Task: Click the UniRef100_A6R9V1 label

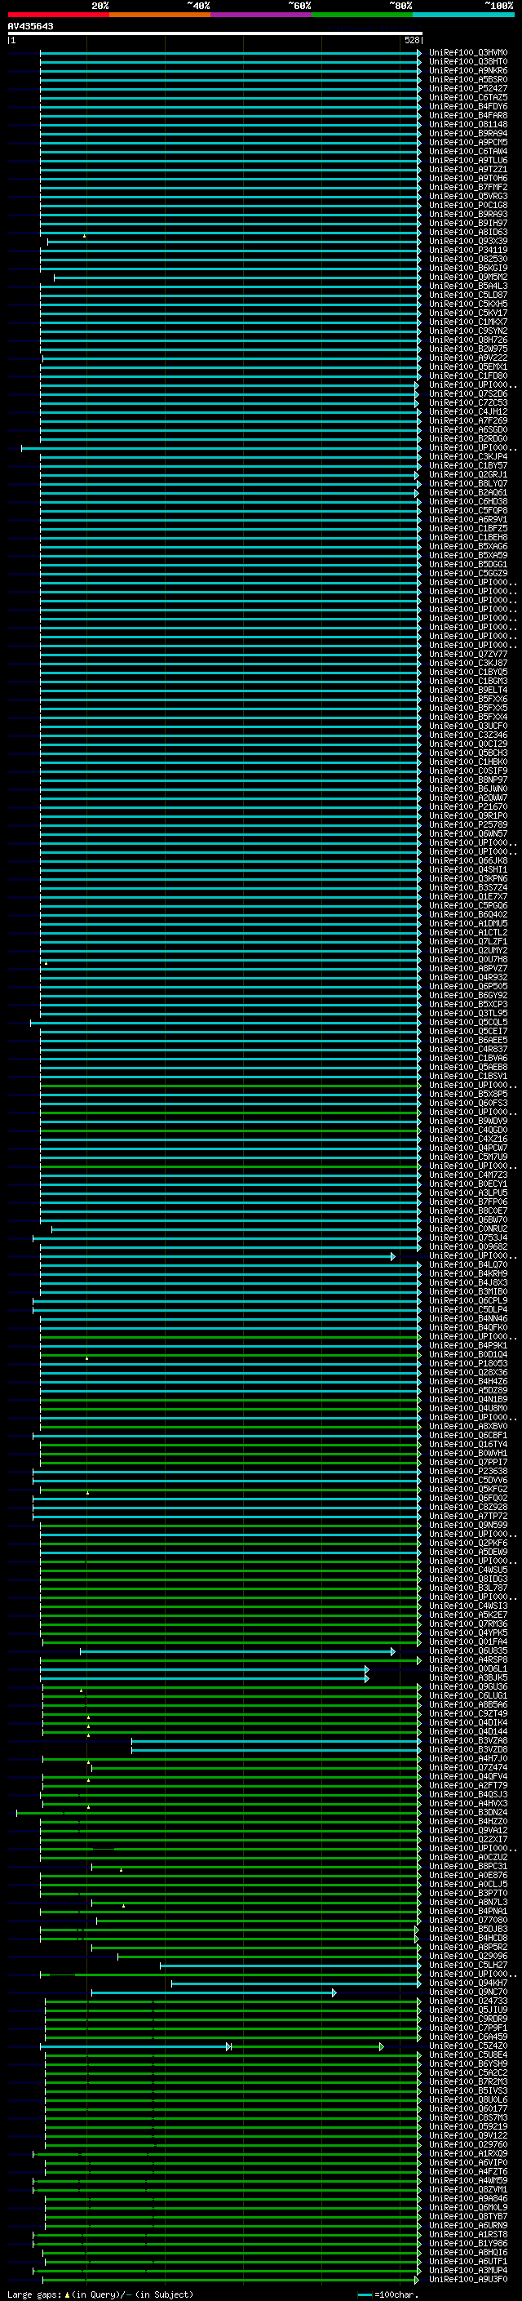Action: coord(468,520)
